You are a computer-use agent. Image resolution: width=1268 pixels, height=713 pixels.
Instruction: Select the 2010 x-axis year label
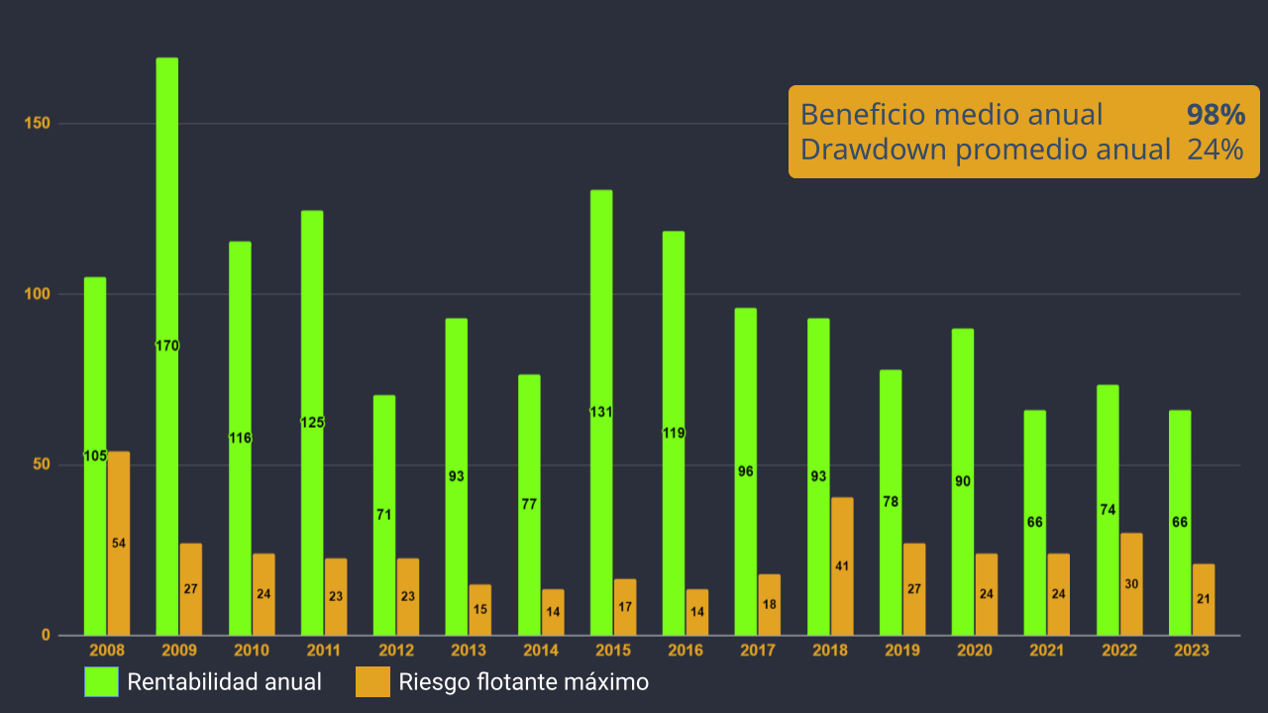[x=252, y=651]
